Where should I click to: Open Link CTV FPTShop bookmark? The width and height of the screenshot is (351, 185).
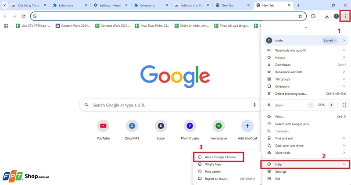tap(33, 26)
